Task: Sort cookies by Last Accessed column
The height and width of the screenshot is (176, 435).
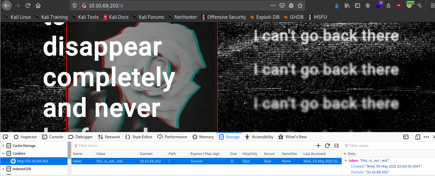Action: (x=322, y=154)
